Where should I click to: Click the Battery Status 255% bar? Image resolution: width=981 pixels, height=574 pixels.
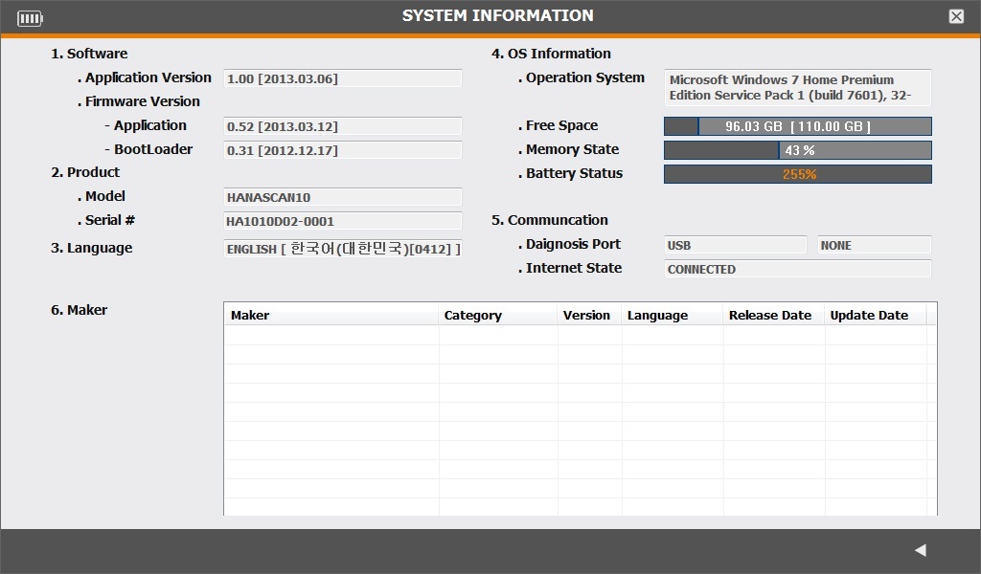[x=797, y=174]
